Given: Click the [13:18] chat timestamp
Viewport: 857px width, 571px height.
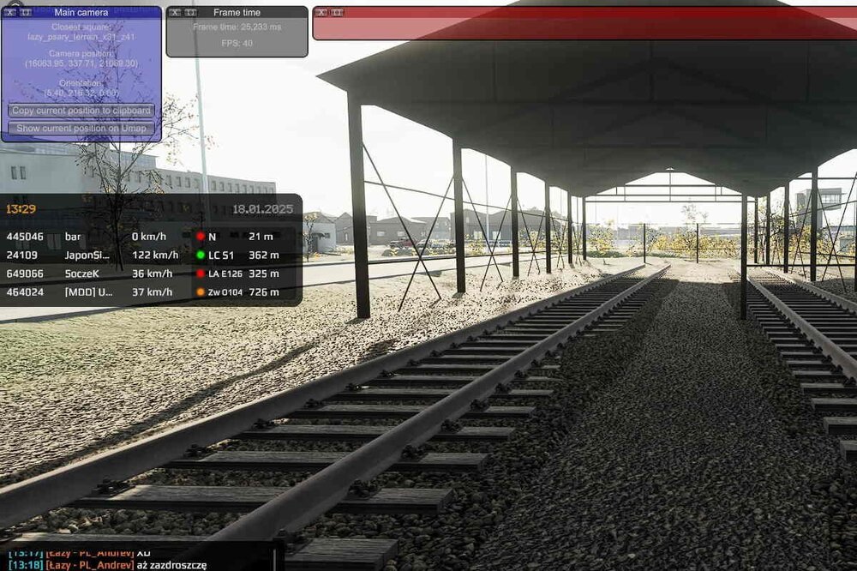Looking at the screenshot, I should tap(26, 566).
